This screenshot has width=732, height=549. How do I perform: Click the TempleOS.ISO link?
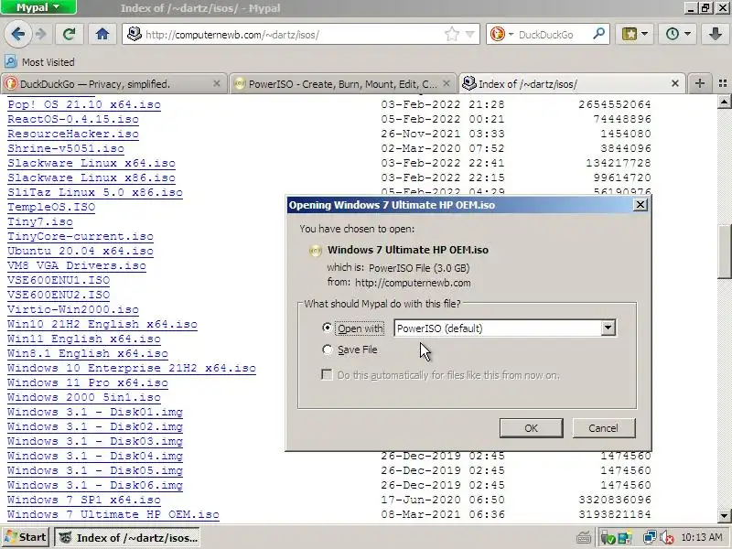pyautogui.click(x=51, y=207)
